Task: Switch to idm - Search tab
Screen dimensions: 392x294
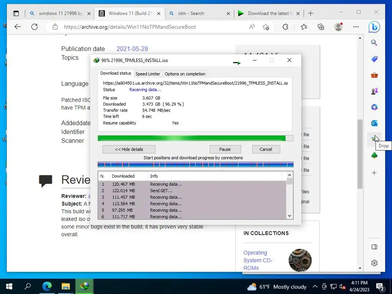Action: click(191, 13)
